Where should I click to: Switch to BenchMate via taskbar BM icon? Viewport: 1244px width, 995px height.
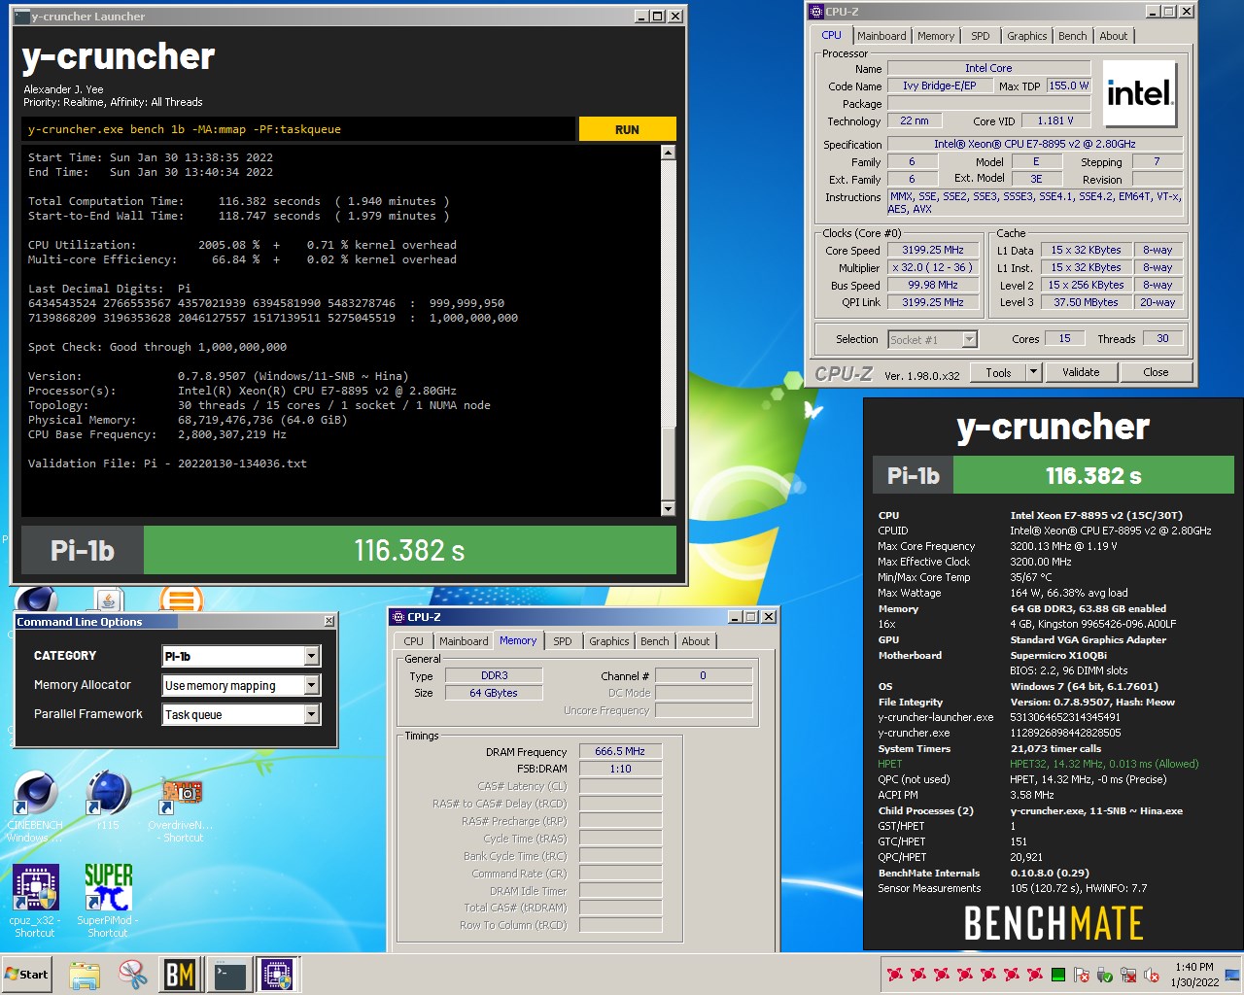pyautogui.click(x=180, y=975)
